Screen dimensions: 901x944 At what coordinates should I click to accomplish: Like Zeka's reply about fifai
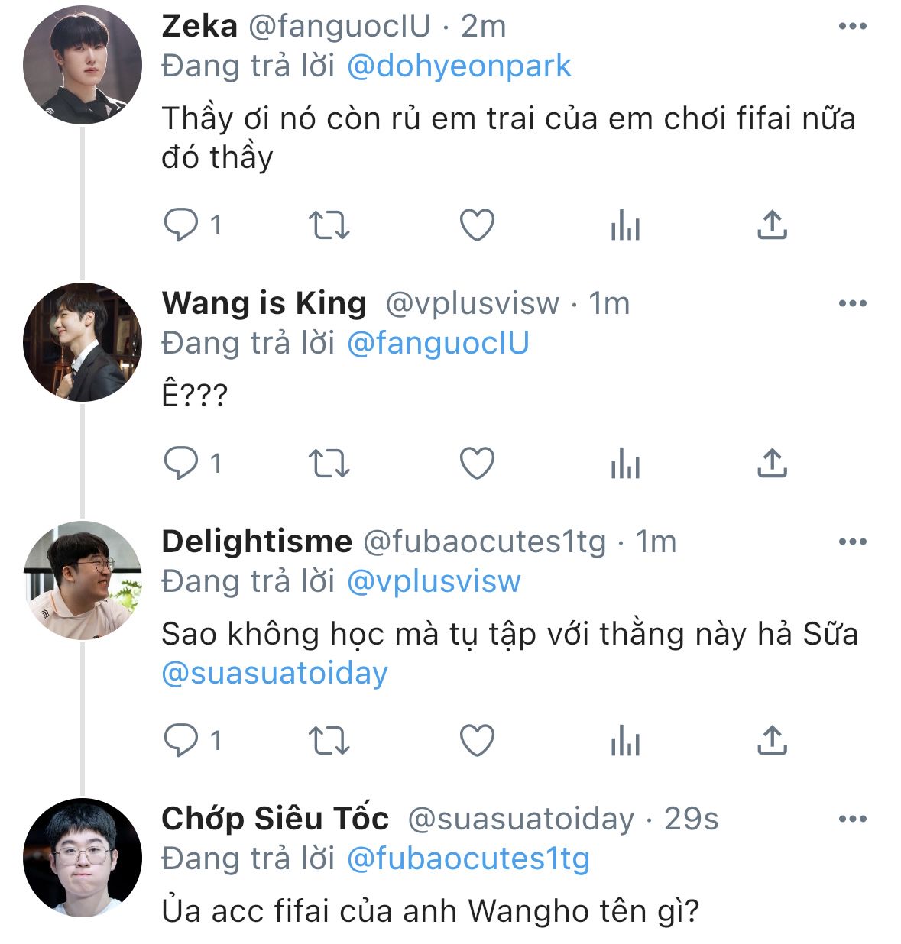(x=477, y=225)
